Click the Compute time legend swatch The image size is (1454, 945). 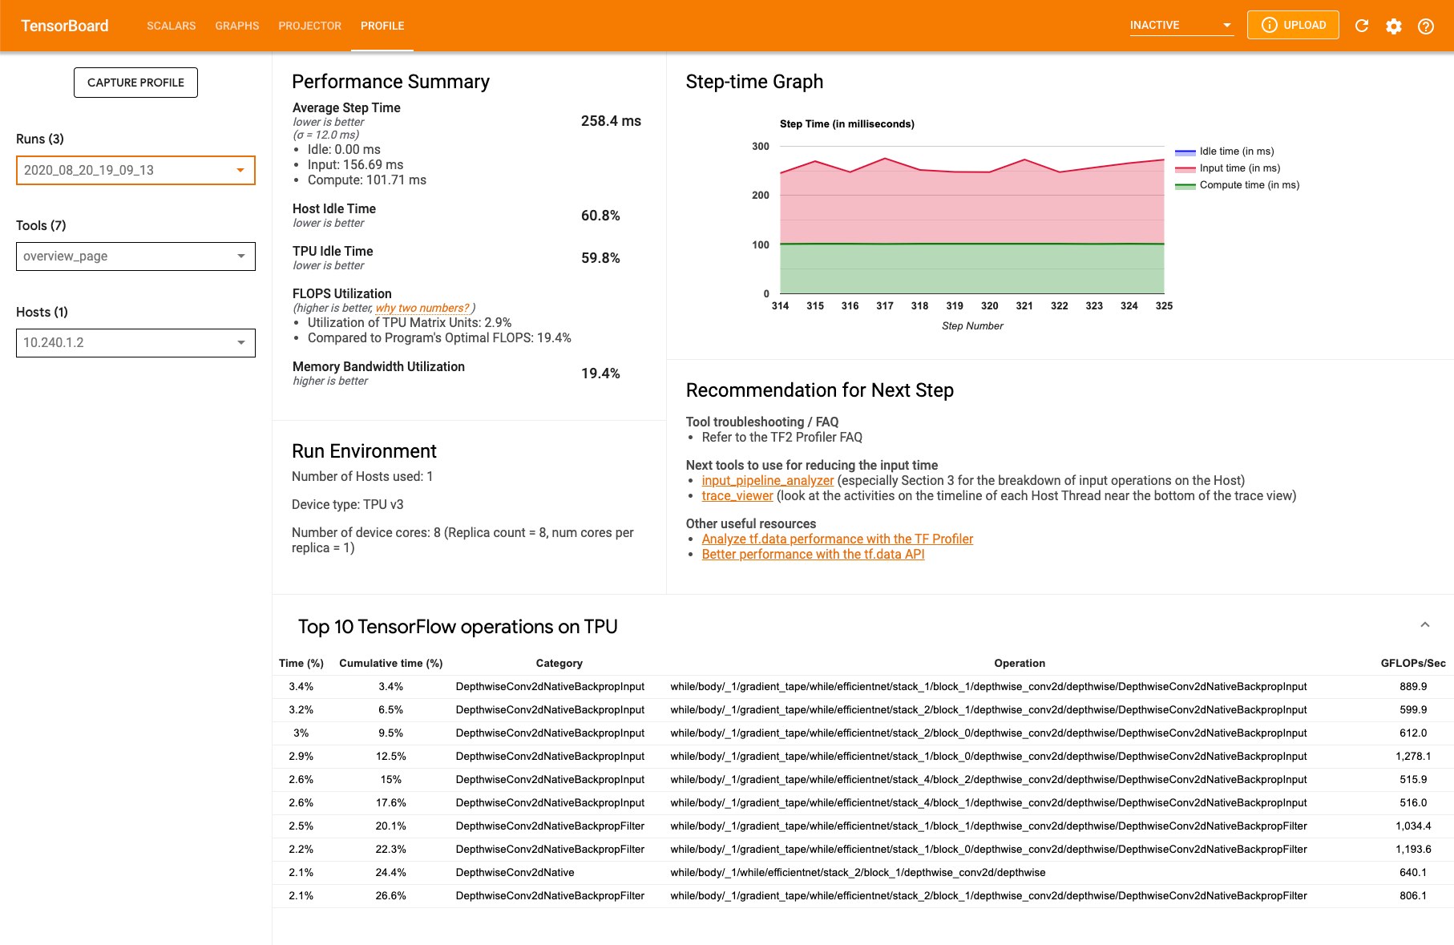(1185, 185)
